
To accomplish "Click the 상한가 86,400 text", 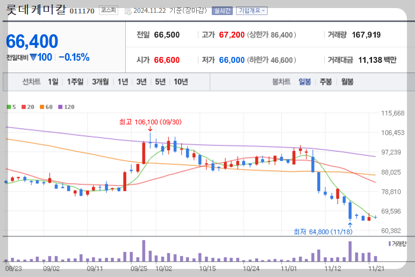I will (x=271, y=35).
